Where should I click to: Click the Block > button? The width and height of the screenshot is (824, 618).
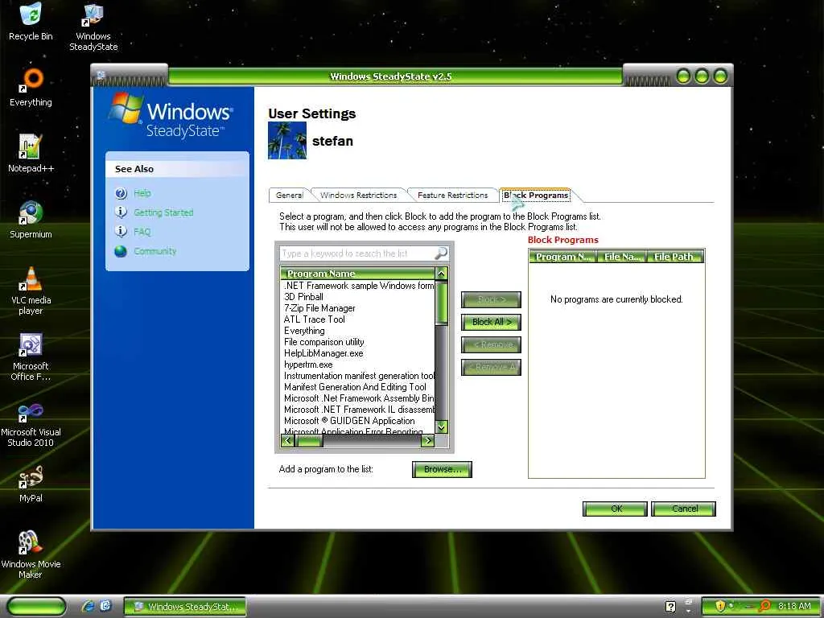[x=492, y=299]
